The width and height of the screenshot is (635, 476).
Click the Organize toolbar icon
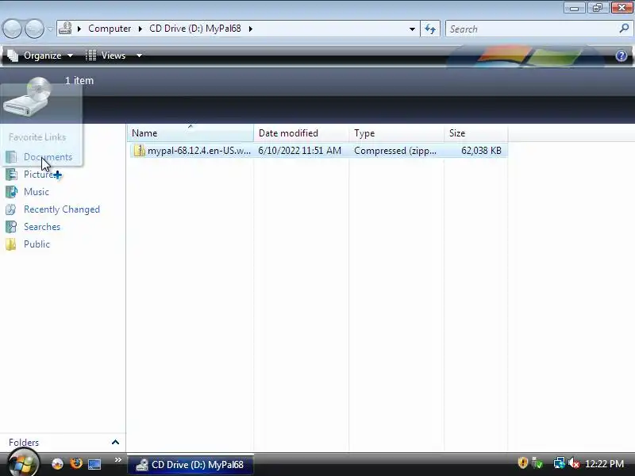click(13, 56)
